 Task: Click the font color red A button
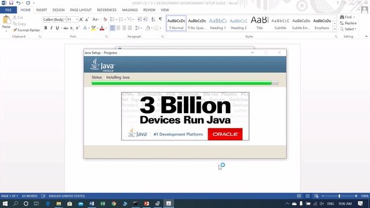(102, 28)
